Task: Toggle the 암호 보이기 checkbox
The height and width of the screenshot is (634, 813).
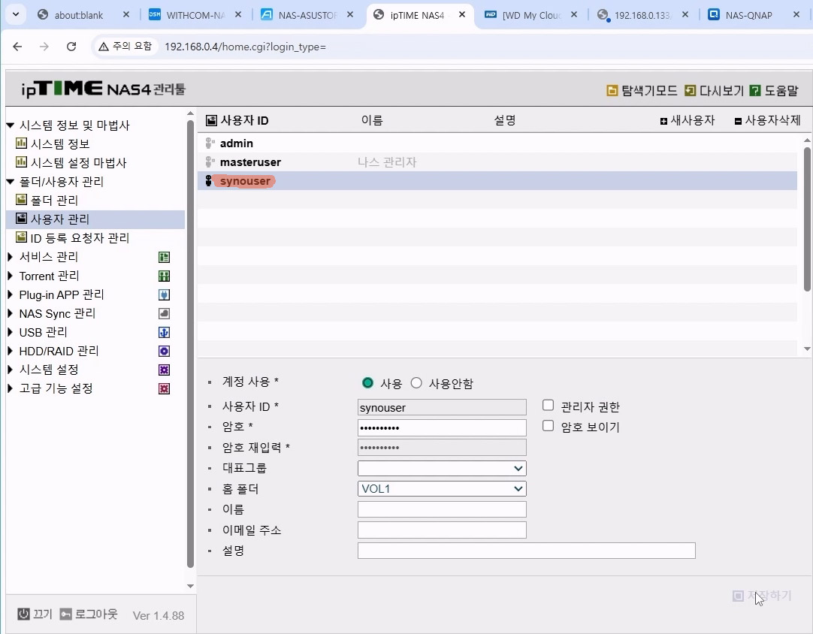Action: pos(549,426)
